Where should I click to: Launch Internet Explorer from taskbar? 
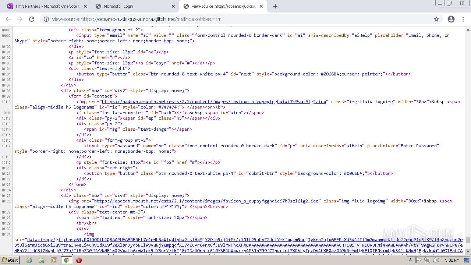click(29, 260)
